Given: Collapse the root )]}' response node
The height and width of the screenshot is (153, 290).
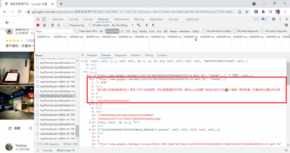Looking at the screenshot, I should [82, 61].
